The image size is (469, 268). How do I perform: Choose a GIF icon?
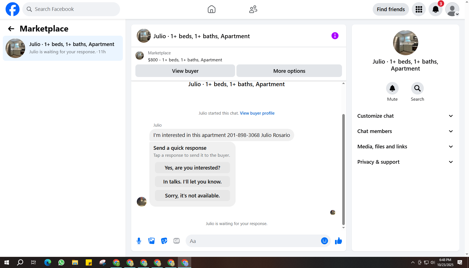(176, 241)
